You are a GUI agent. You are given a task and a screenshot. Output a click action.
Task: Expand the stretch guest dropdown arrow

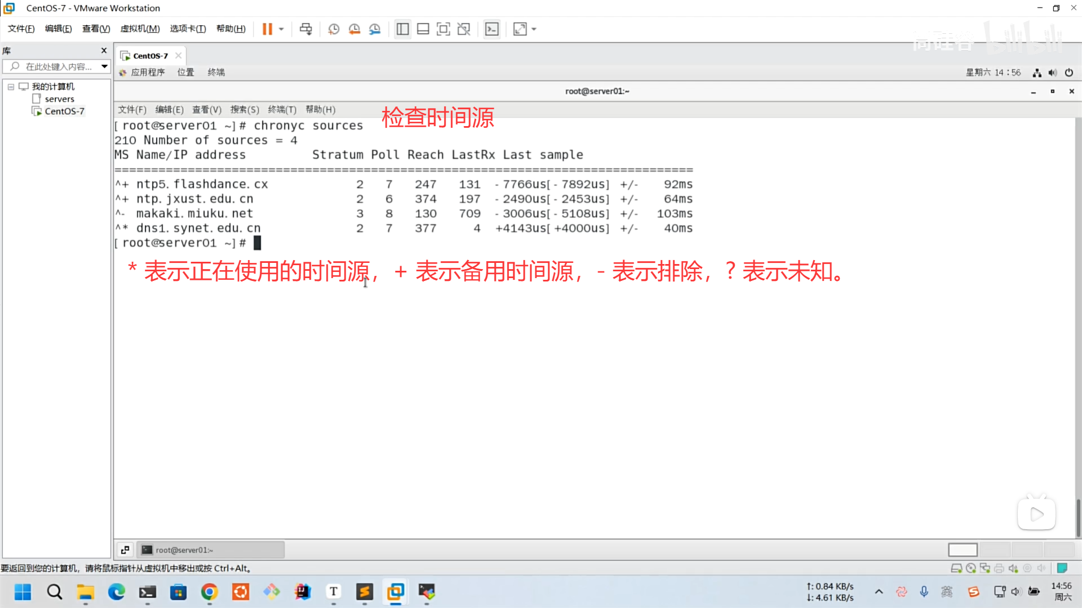534,29
